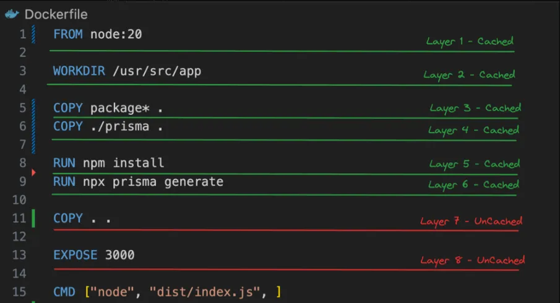
Task: Click the "COPY package*" line
Action: 108,109
